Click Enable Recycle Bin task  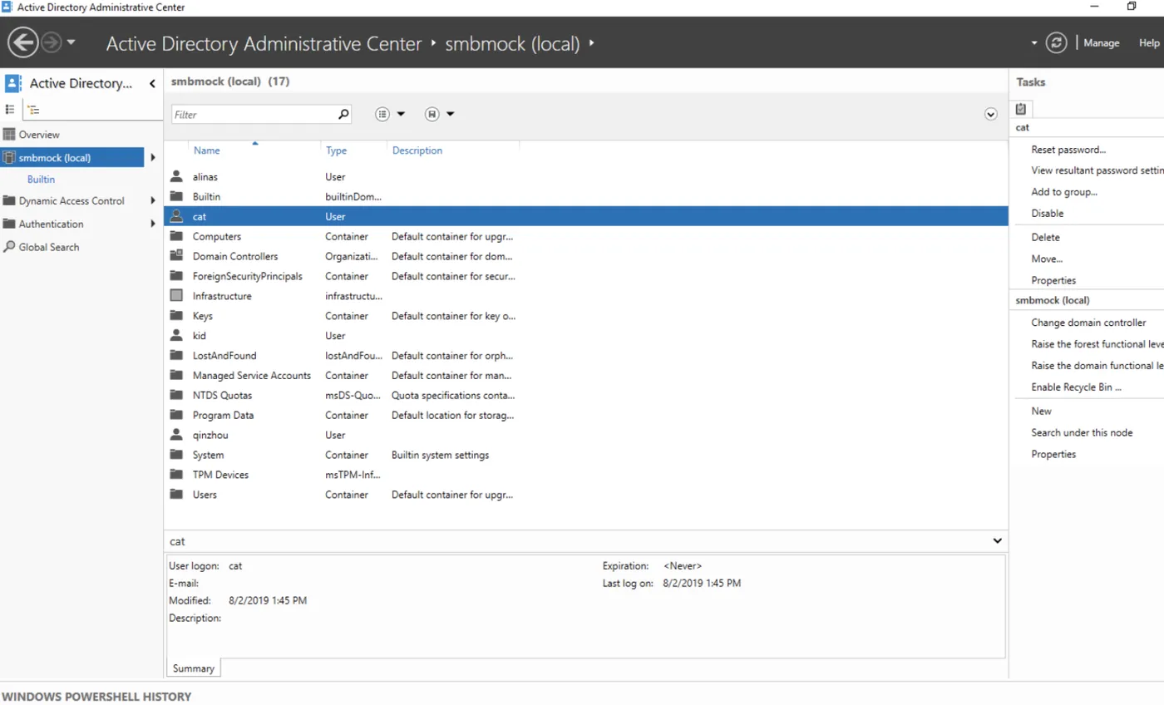click(x=1077, y=387)
